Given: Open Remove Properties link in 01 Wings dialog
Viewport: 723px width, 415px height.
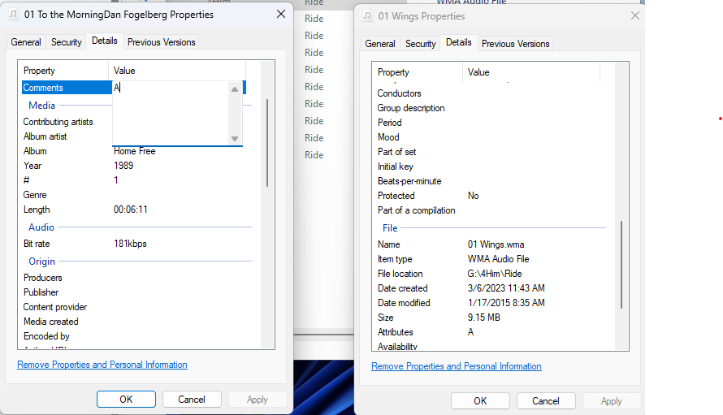Looking at the screenshot, I should click(457, 366).
